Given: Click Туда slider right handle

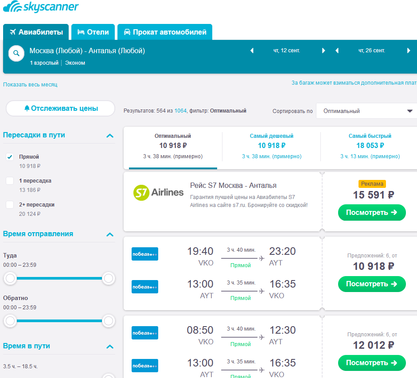Looking at the screenshot, I should 109,278.
